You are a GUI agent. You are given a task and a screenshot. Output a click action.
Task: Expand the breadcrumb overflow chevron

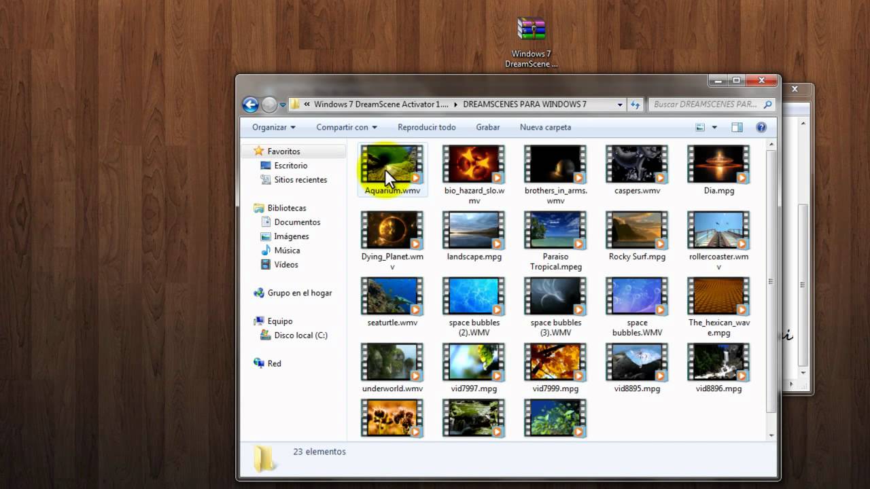pos(307,105)
